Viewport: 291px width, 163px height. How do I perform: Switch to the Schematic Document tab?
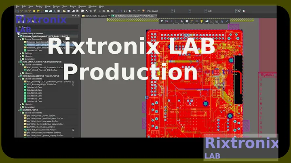(x=96, y=16)
